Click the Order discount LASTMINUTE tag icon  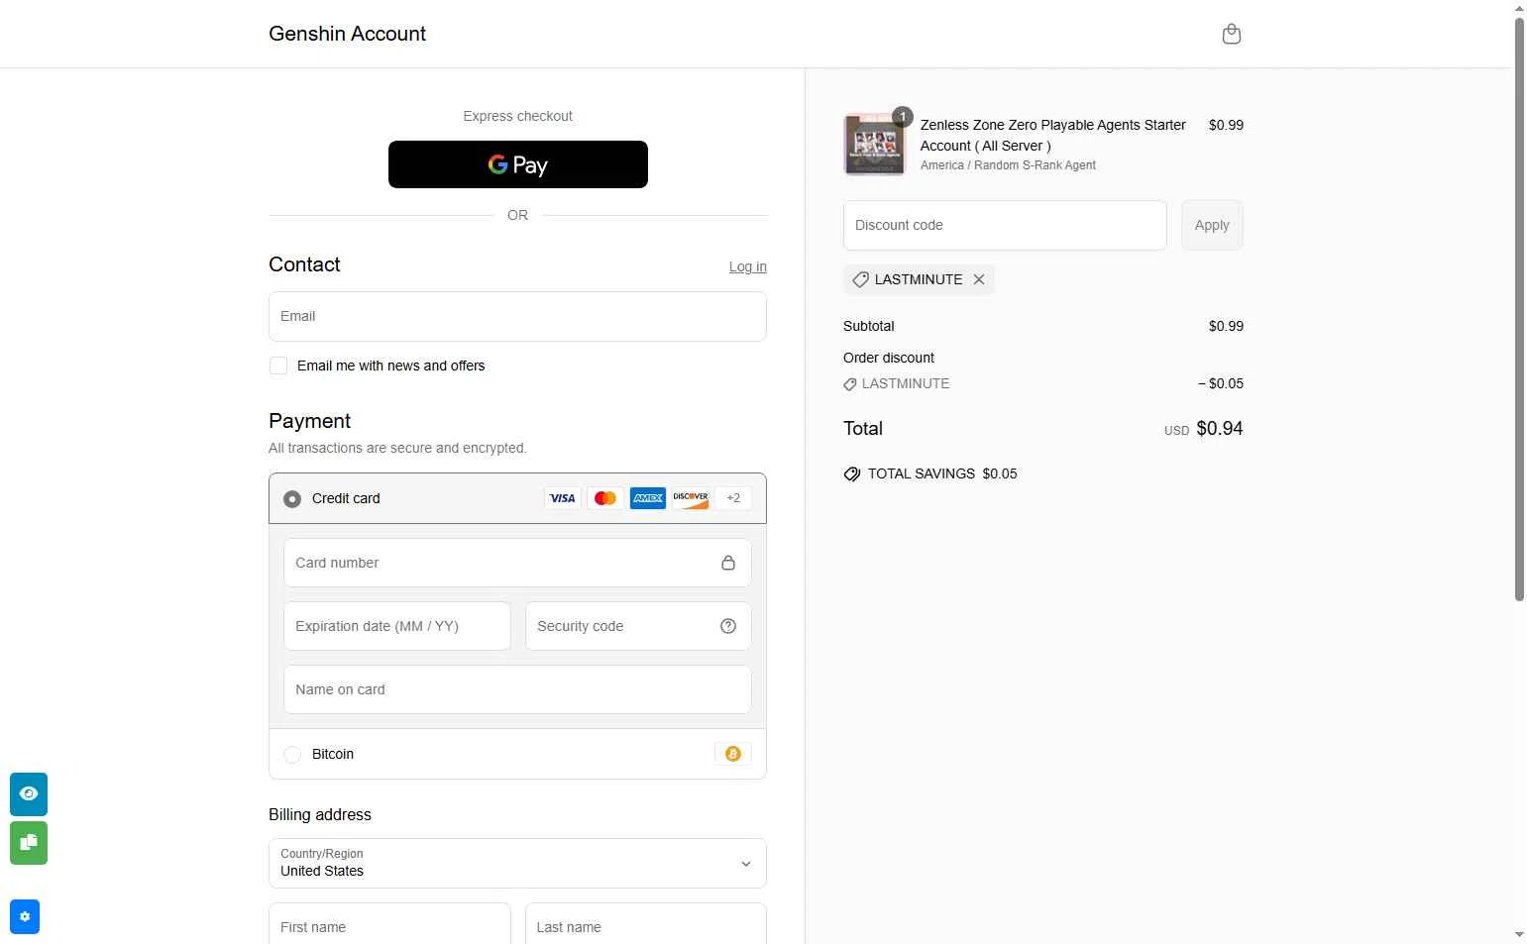click(849, 384)
